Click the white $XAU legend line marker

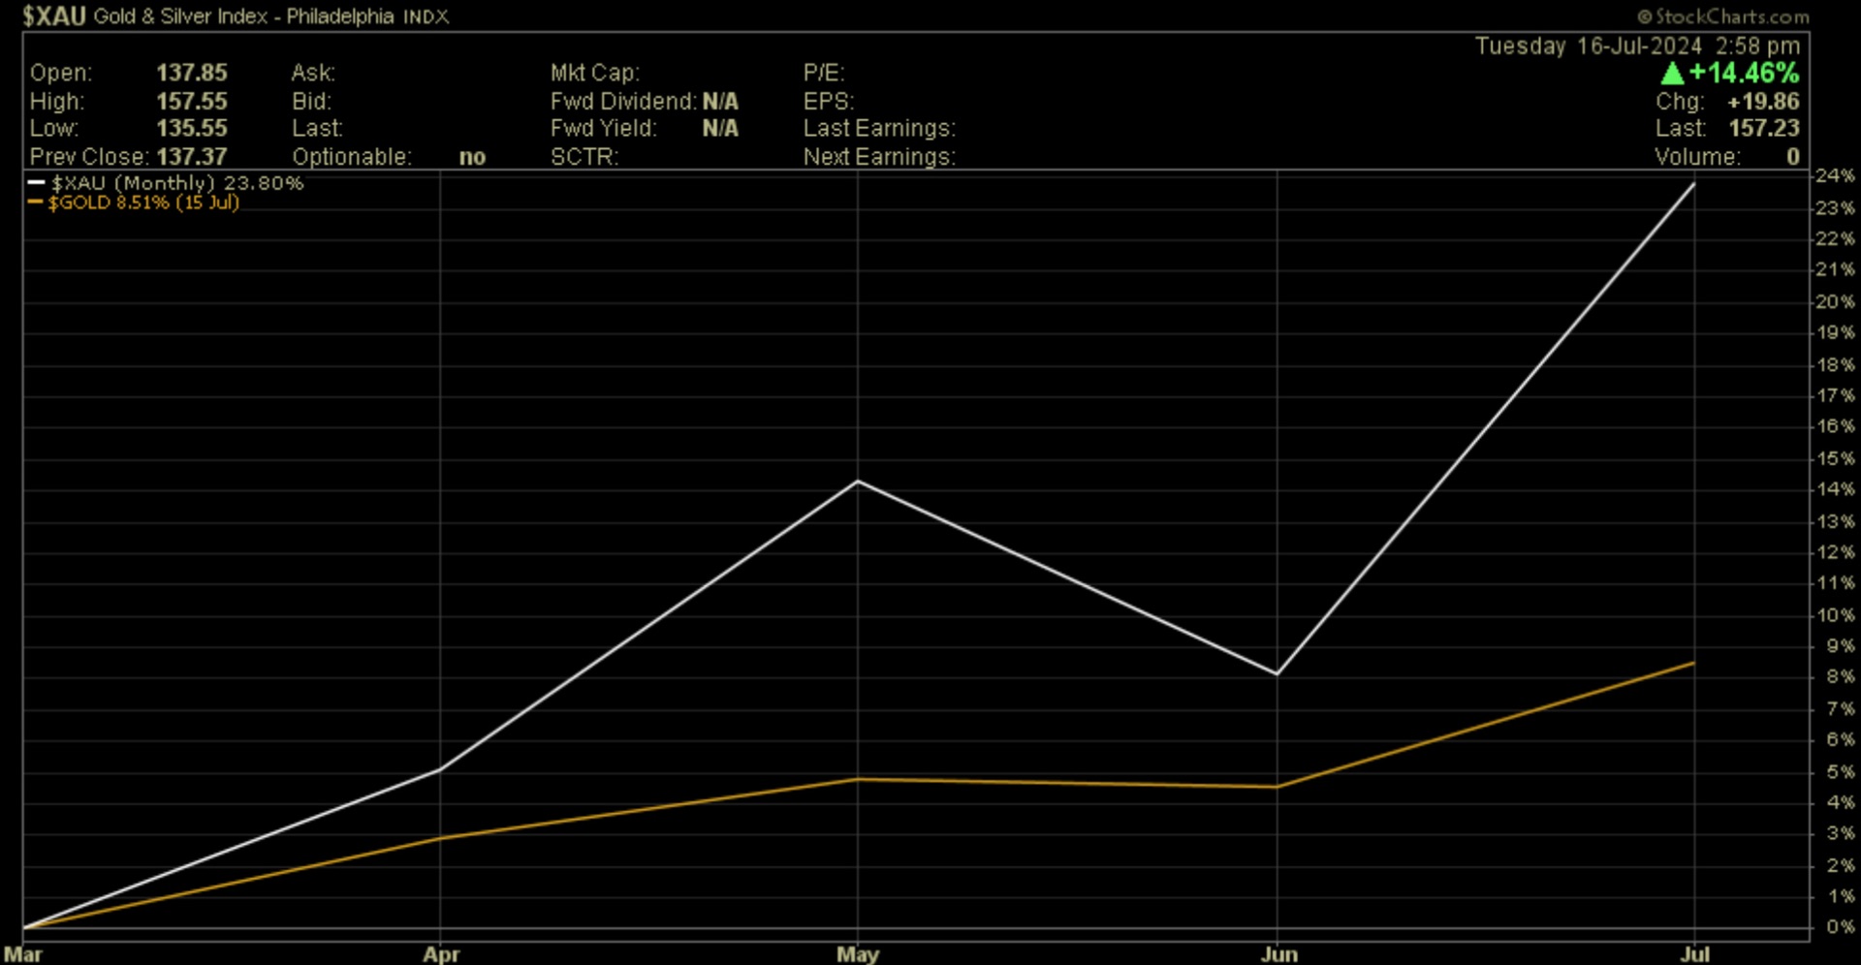pyautogui.click(x=37, y=183)
